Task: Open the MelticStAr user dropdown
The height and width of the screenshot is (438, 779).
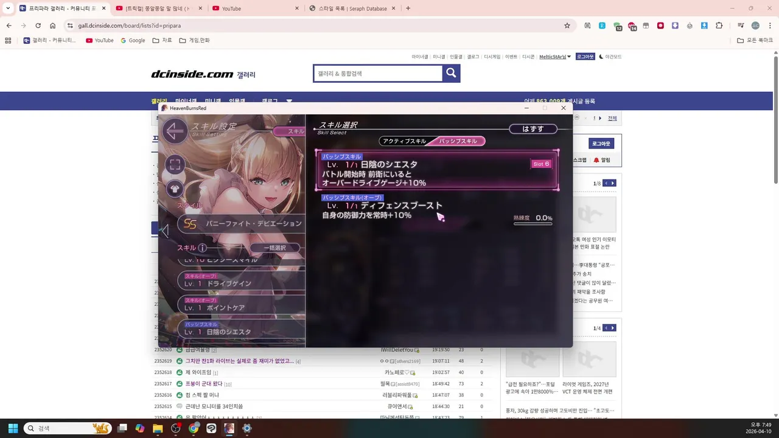Action: point(555,57)
